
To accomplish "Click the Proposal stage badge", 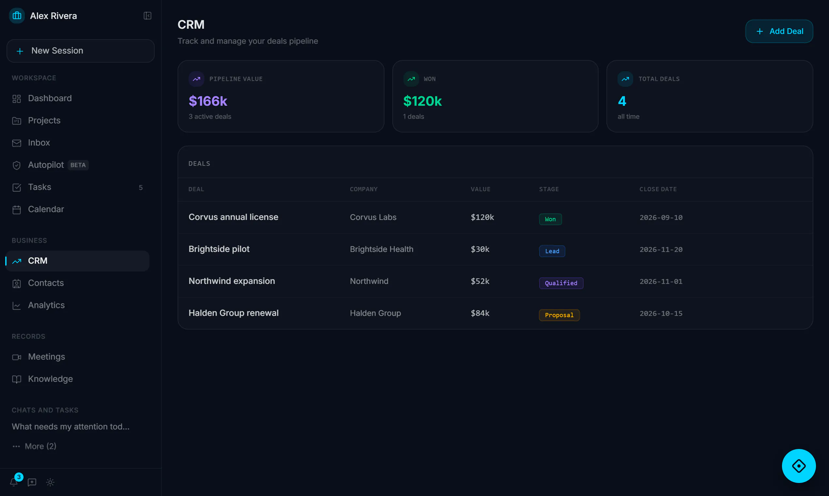I will coord(559,315).
